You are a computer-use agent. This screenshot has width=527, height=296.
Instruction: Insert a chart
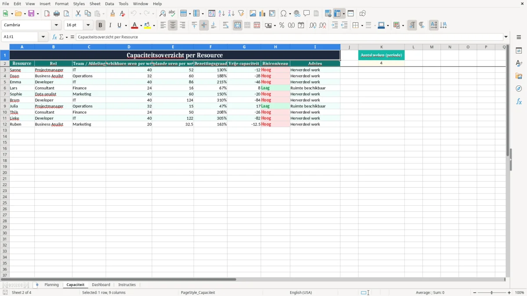click(263, 14)
